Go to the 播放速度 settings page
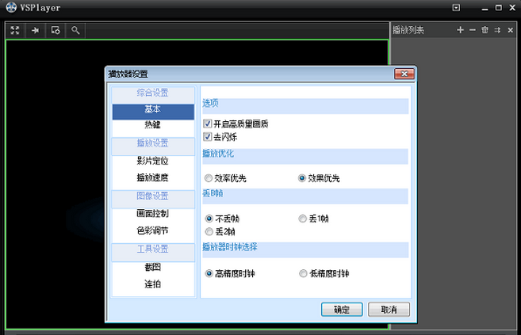The image size is (521, 335). (x=152, y=177)
